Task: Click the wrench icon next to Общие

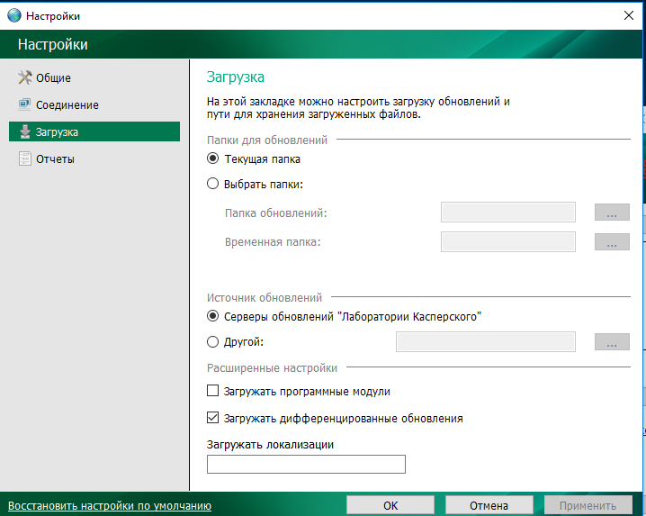Action: [24, 77]
